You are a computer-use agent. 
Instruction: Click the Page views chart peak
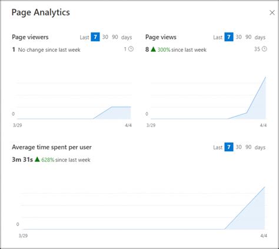[x=265, y=77]
